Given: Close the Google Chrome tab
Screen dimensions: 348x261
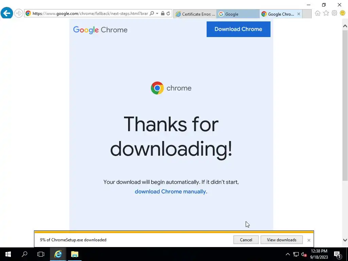Looking at the screenshot, I should click(299, 14).
